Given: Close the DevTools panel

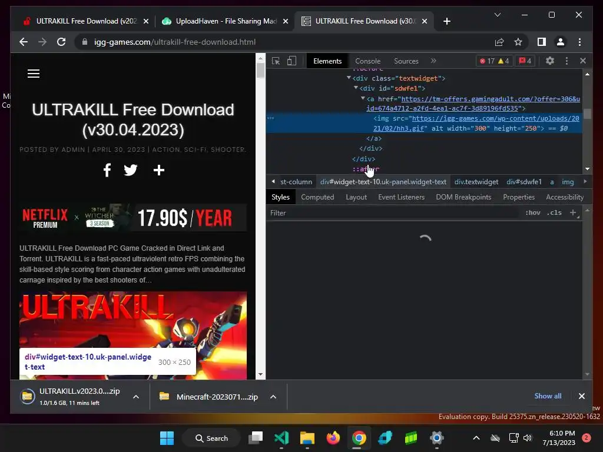Looking at the screenshot, I should pos(583,61).
